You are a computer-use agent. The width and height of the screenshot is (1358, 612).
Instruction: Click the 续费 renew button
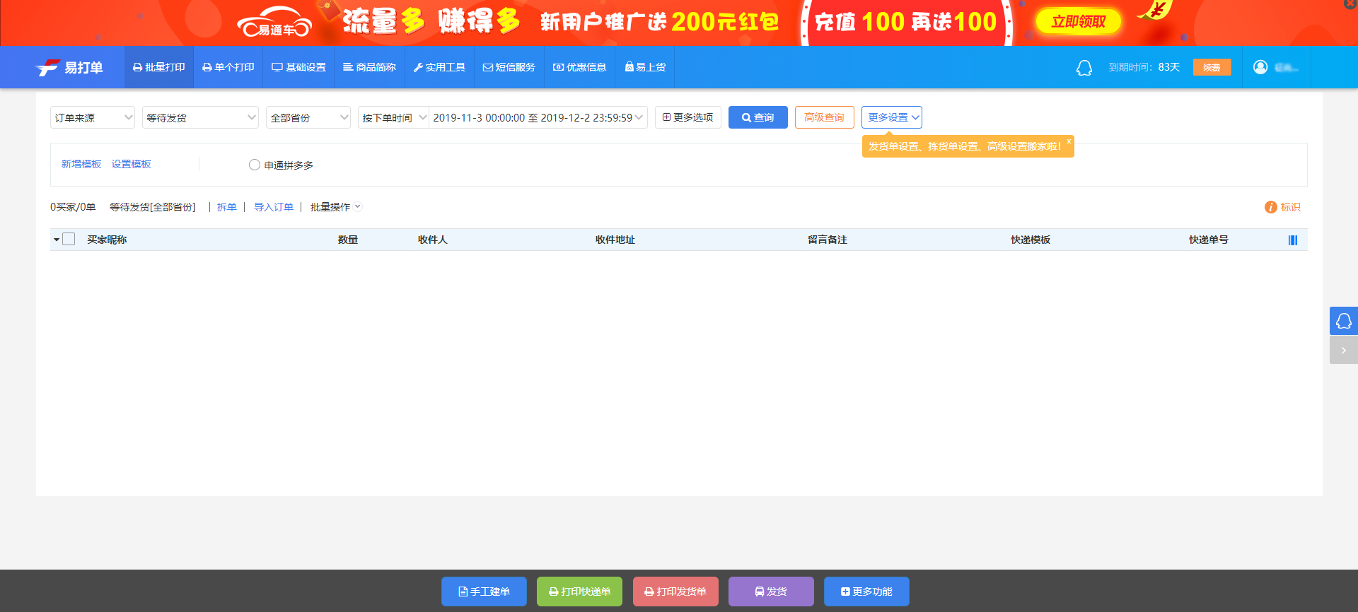pyautogui.click(x=1212, y=67)
